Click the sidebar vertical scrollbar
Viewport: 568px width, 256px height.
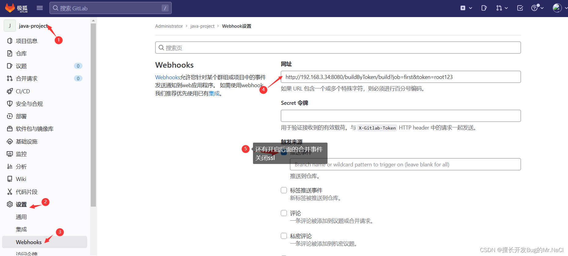[x=93, y=115]
